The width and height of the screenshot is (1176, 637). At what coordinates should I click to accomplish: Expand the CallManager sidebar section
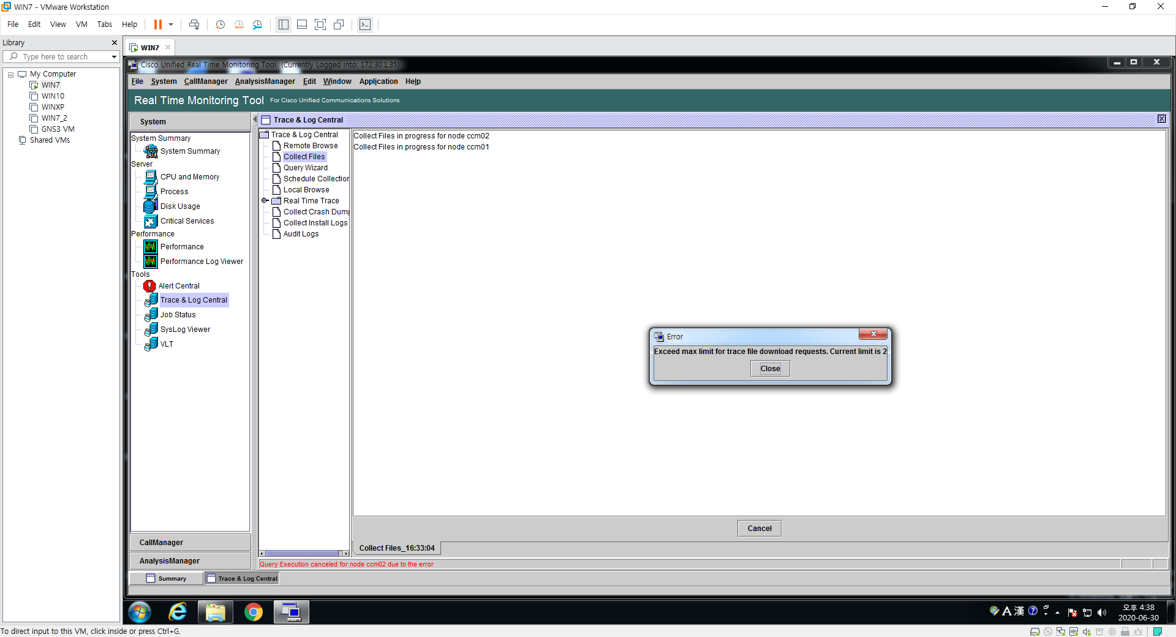(x=190, y=543)
